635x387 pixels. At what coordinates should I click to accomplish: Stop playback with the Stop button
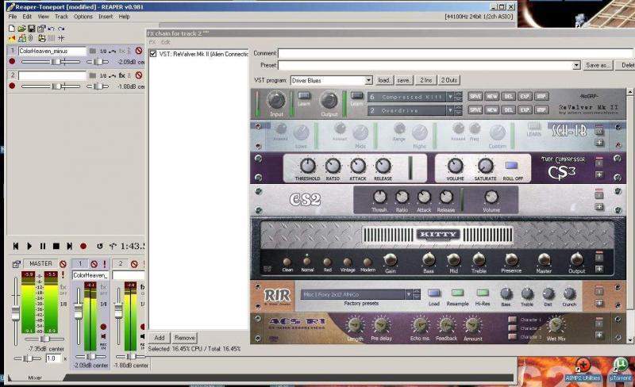56,247
